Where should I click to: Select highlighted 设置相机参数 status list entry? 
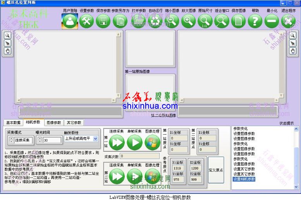[x=244, y=179]
